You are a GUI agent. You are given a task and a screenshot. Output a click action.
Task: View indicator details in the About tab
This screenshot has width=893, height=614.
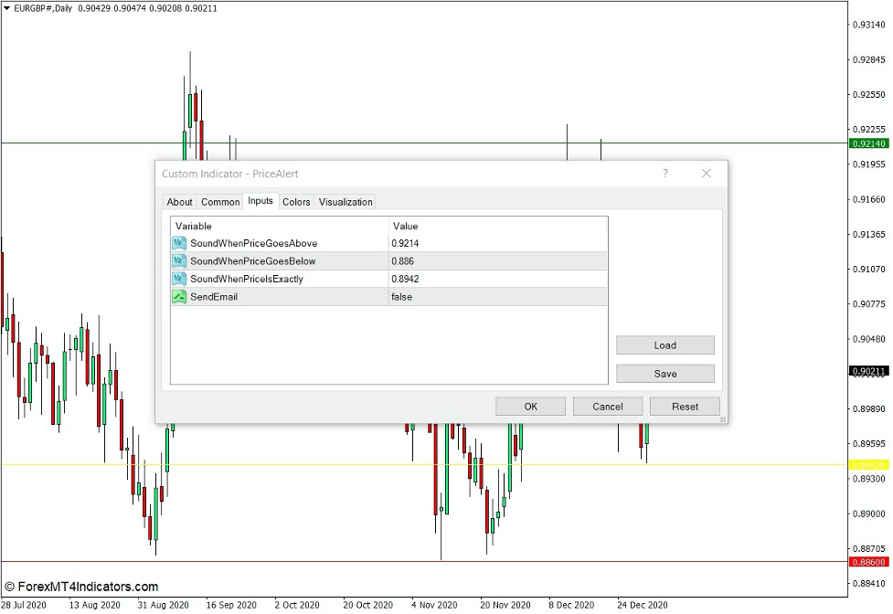point(179,202)
